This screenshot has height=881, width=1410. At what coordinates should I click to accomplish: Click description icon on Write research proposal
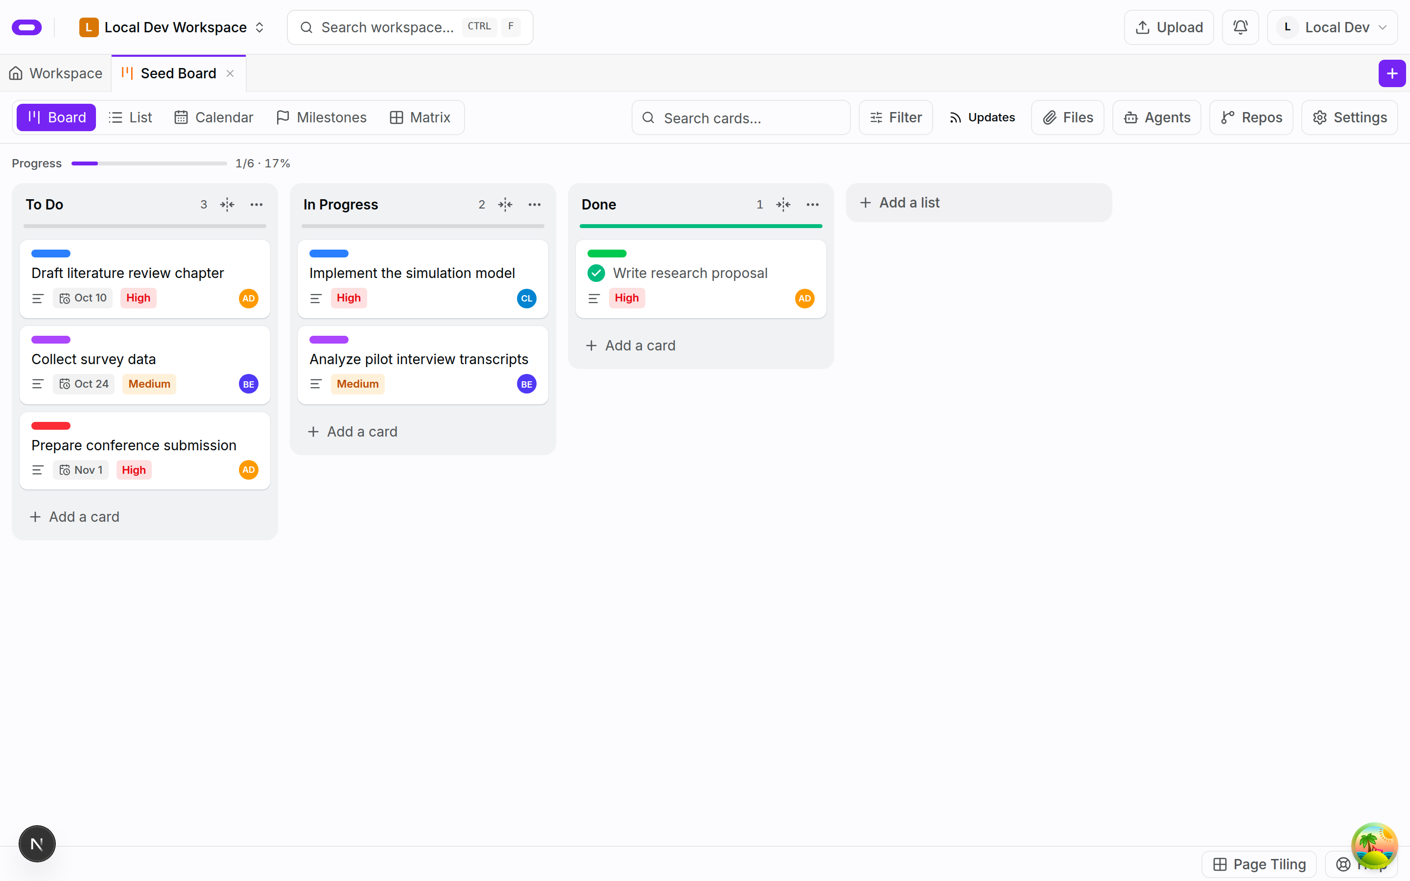594,299
